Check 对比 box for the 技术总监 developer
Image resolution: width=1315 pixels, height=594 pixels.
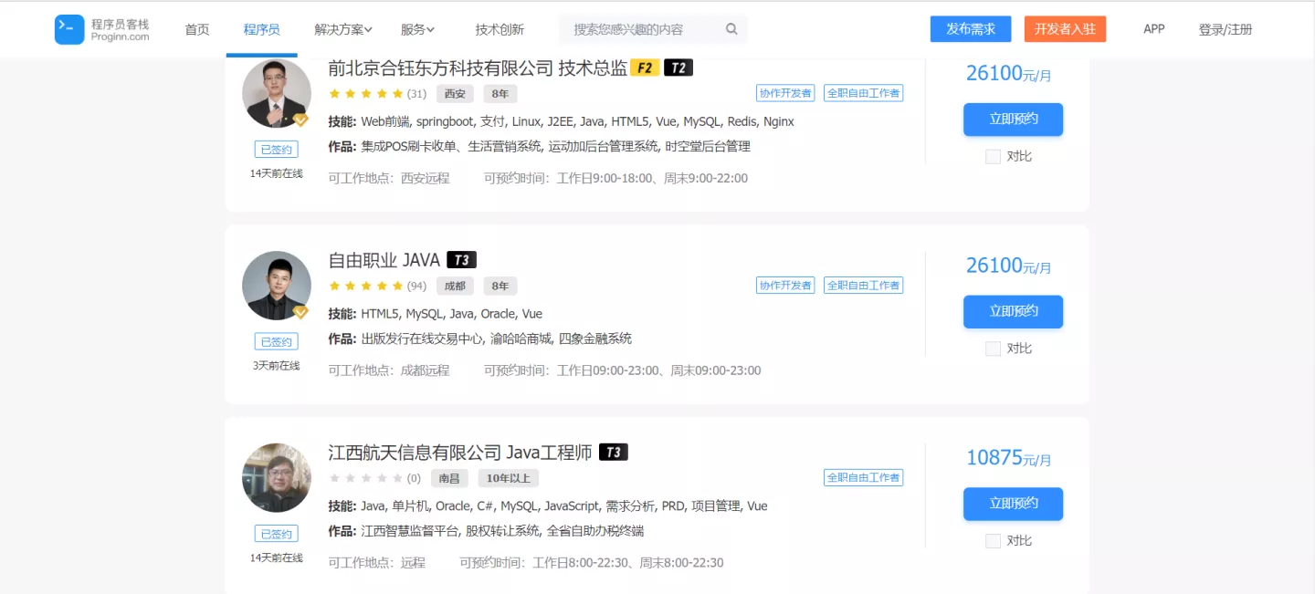(x=994, y=156)
